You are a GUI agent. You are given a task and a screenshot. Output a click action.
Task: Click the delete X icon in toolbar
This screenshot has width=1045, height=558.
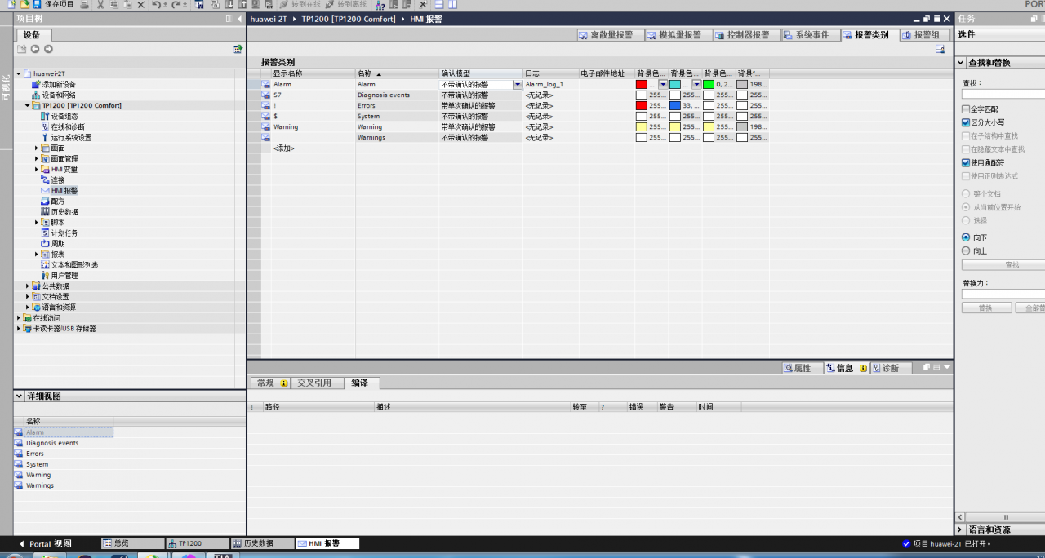click(x=140, y=5)
